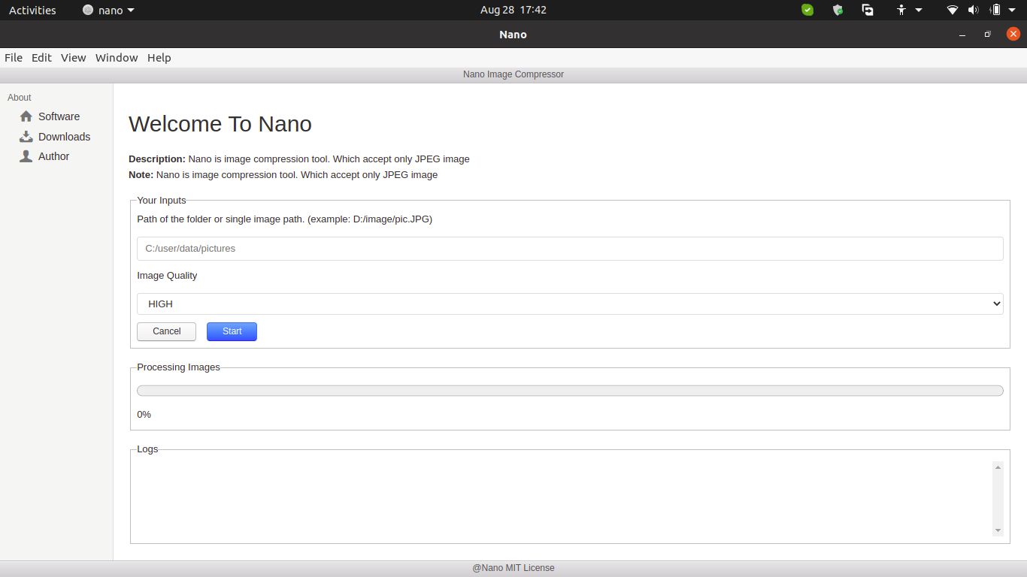Open the File menu
This screenshot has width=1027, height=577.
(x=14, y=58)
